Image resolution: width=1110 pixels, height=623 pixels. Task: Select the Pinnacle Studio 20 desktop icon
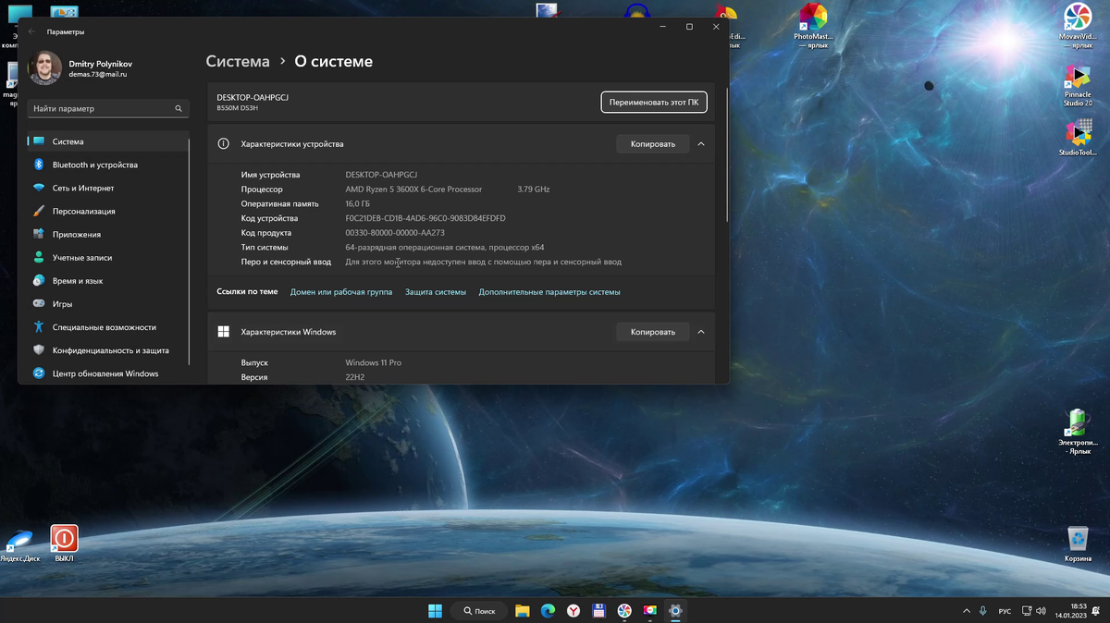(1078, 86)
